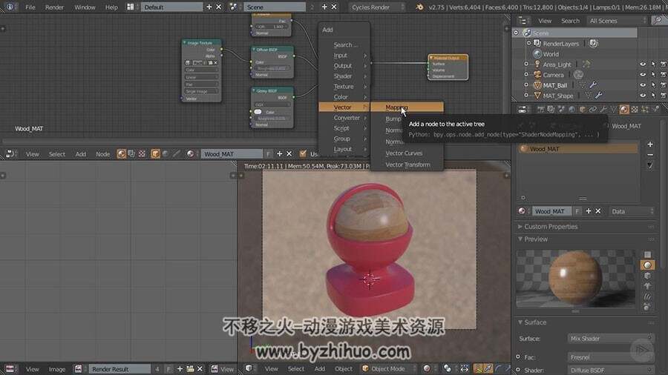668x375 pixels.
Task: Set preview type to flat plane icon
Action: 647,255
